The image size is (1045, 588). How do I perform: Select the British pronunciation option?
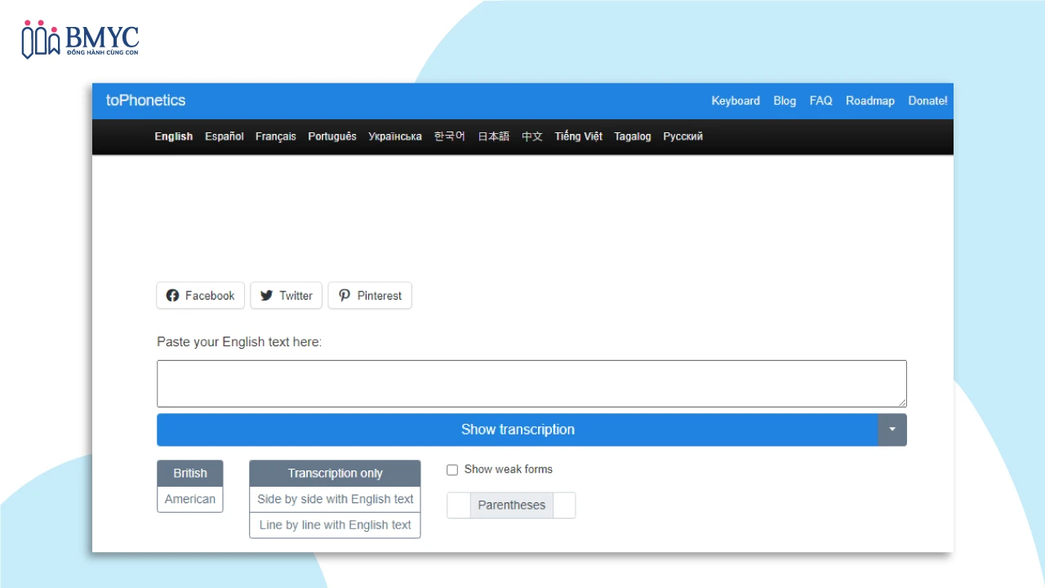coord(189,474)
